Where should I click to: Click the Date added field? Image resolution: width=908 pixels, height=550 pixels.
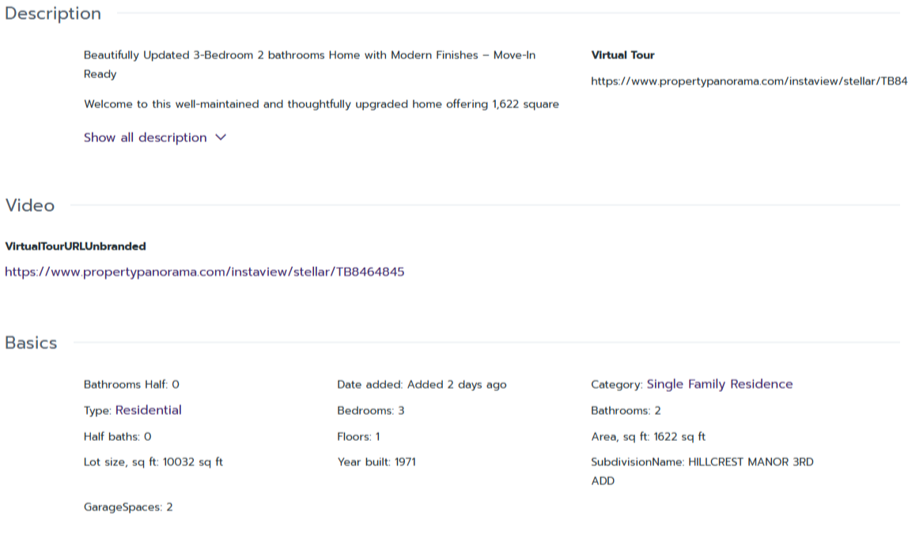click(422, 385)
